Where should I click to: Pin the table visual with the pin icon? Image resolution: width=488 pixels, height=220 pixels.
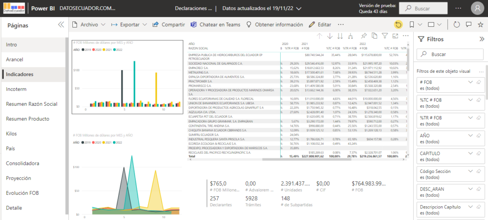coord(364,36)
